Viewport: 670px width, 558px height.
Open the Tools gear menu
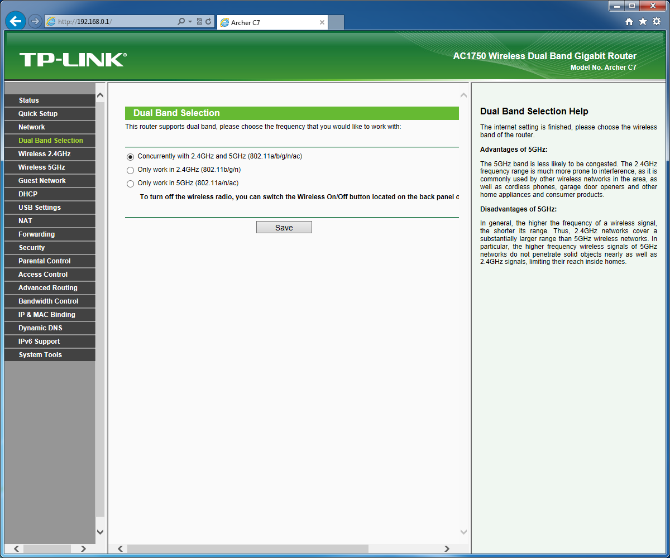click(x=656, y=21)
